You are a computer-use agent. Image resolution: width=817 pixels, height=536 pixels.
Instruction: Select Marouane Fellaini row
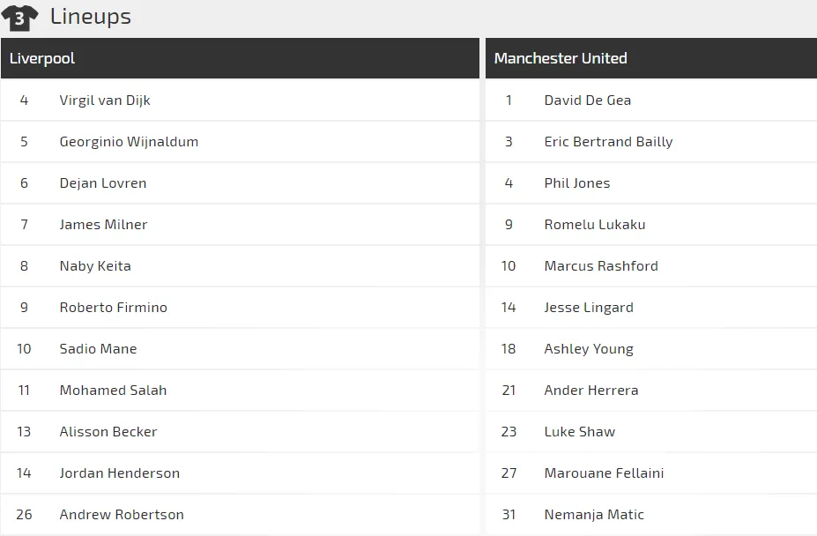point(651,473)
